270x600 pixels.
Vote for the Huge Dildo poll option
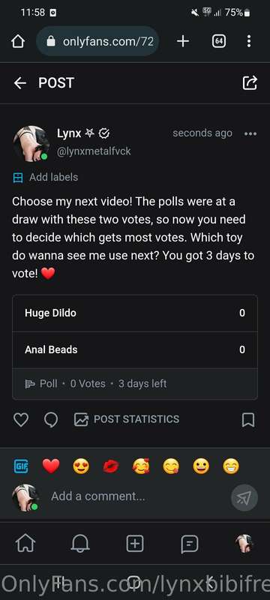click(x=135, y=313)
